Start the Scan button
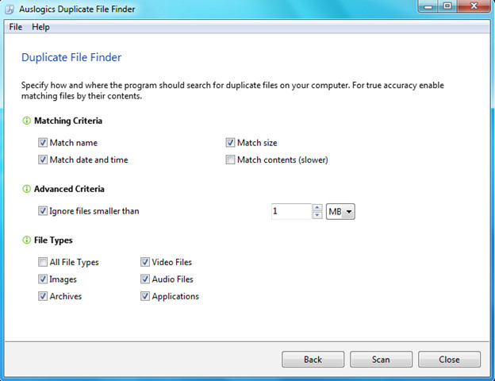The width and height of the screenshot is (495, 381). 381,360
